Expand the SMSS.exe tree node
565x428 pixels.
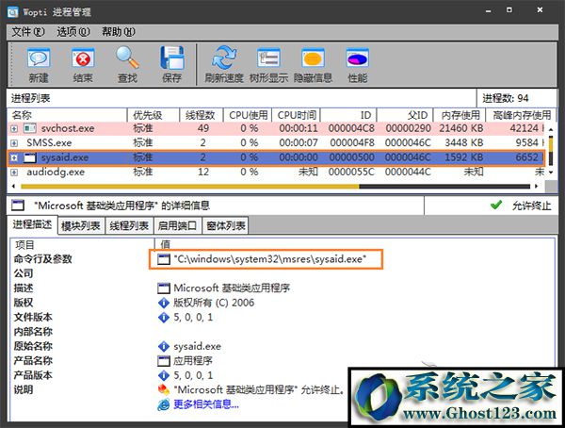(x=14, y=143)
